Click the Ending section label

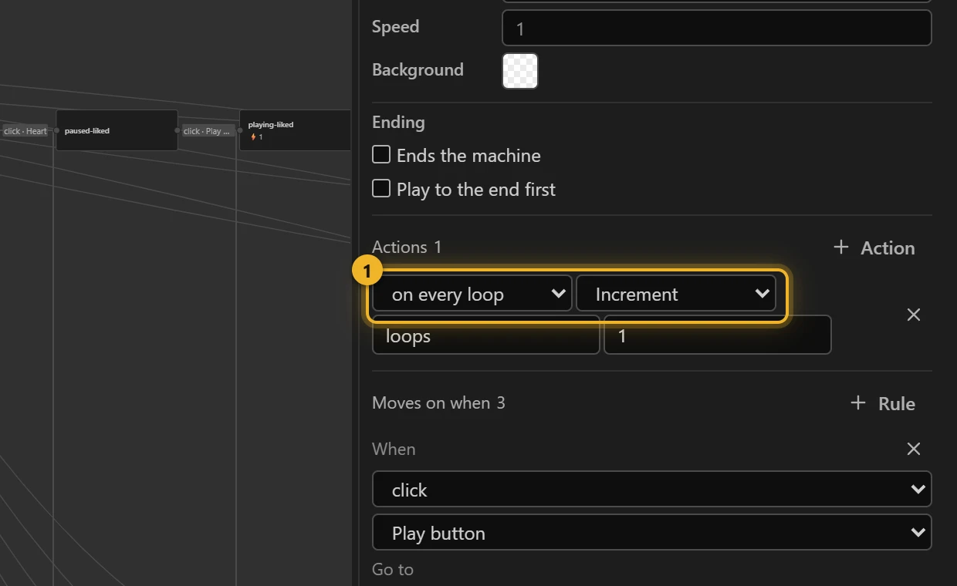click(398, 122)
